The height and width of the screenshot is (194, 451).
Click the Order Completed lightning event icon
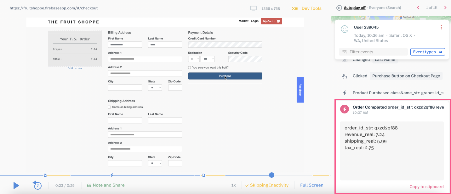point(345,109)
